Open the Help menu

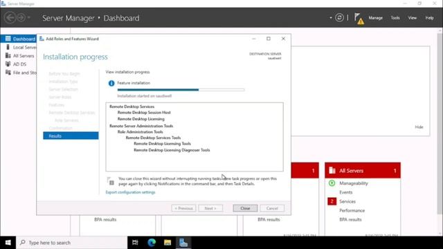pos(429,18)
